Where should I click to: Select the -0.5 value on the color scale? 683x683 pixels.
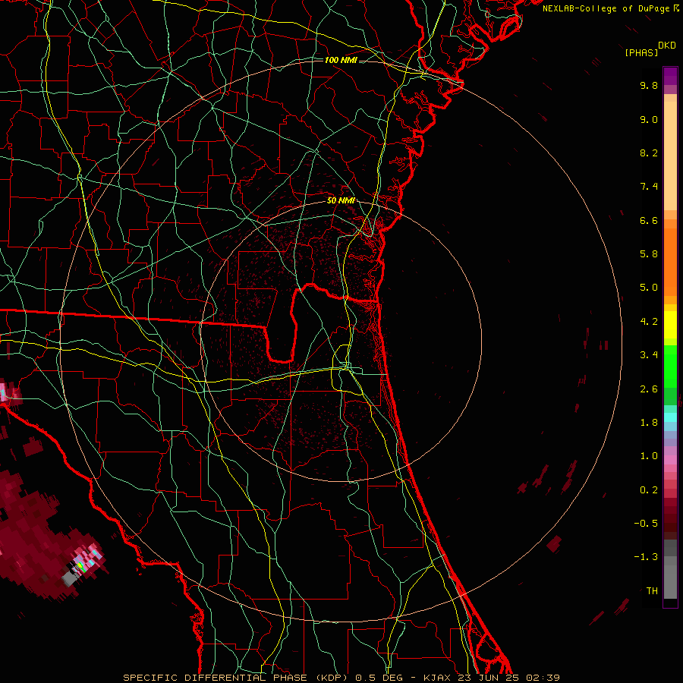646,524
